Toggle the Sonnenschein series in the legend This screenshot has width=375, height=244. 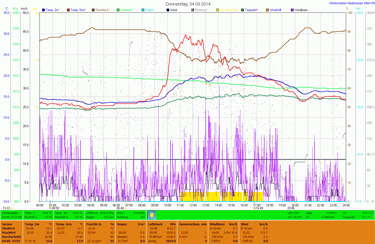229,10
